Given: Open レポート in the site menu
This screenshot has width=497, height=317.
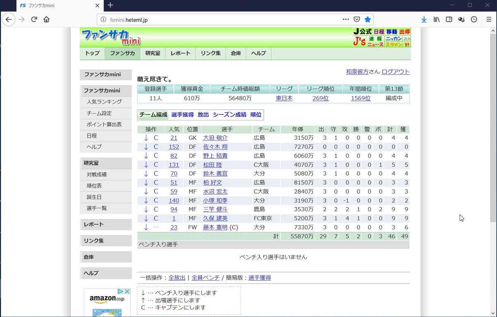Looking at the screenshot, I should coord(181,53).
